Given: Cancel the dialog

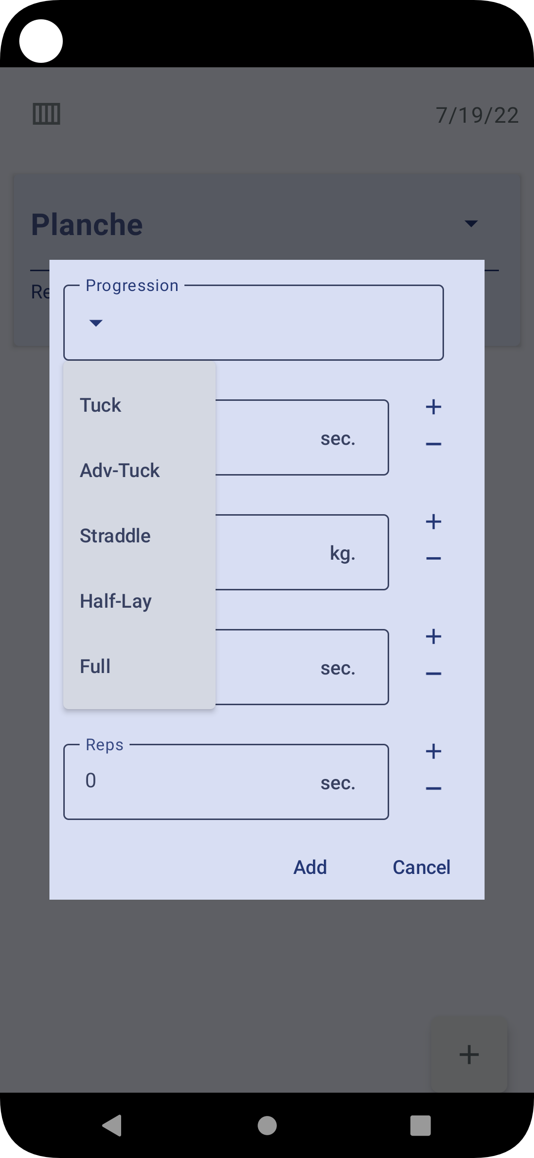Looking at the screenshot, I should coord(421,868).
